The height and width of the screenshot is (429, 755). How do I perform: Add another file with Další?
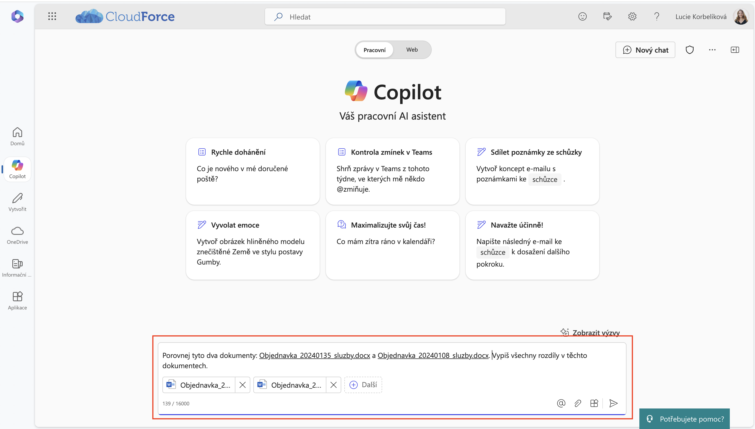pyautogui.click(x=363, y=385)
